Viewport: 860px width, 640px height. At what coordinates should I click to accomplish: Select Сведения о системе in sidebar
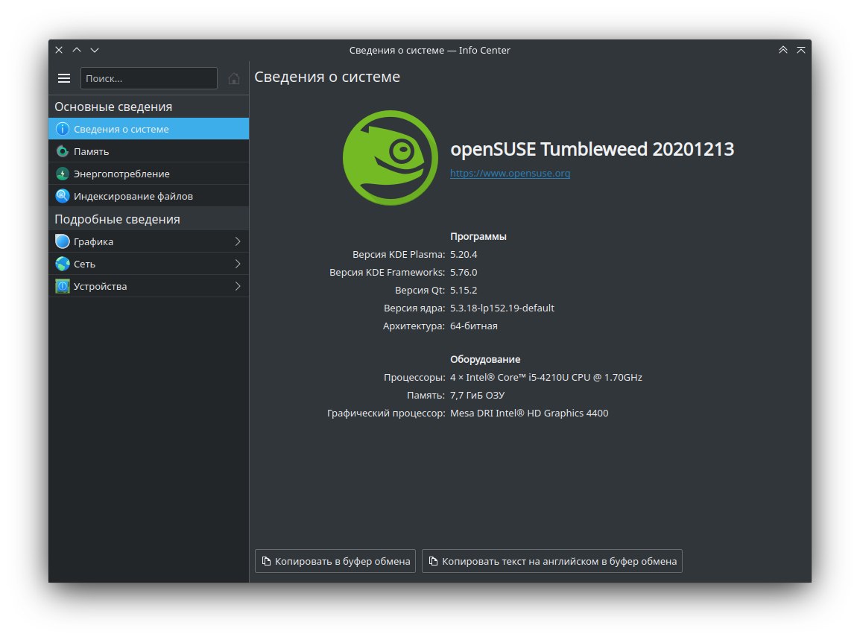[148, 129]
